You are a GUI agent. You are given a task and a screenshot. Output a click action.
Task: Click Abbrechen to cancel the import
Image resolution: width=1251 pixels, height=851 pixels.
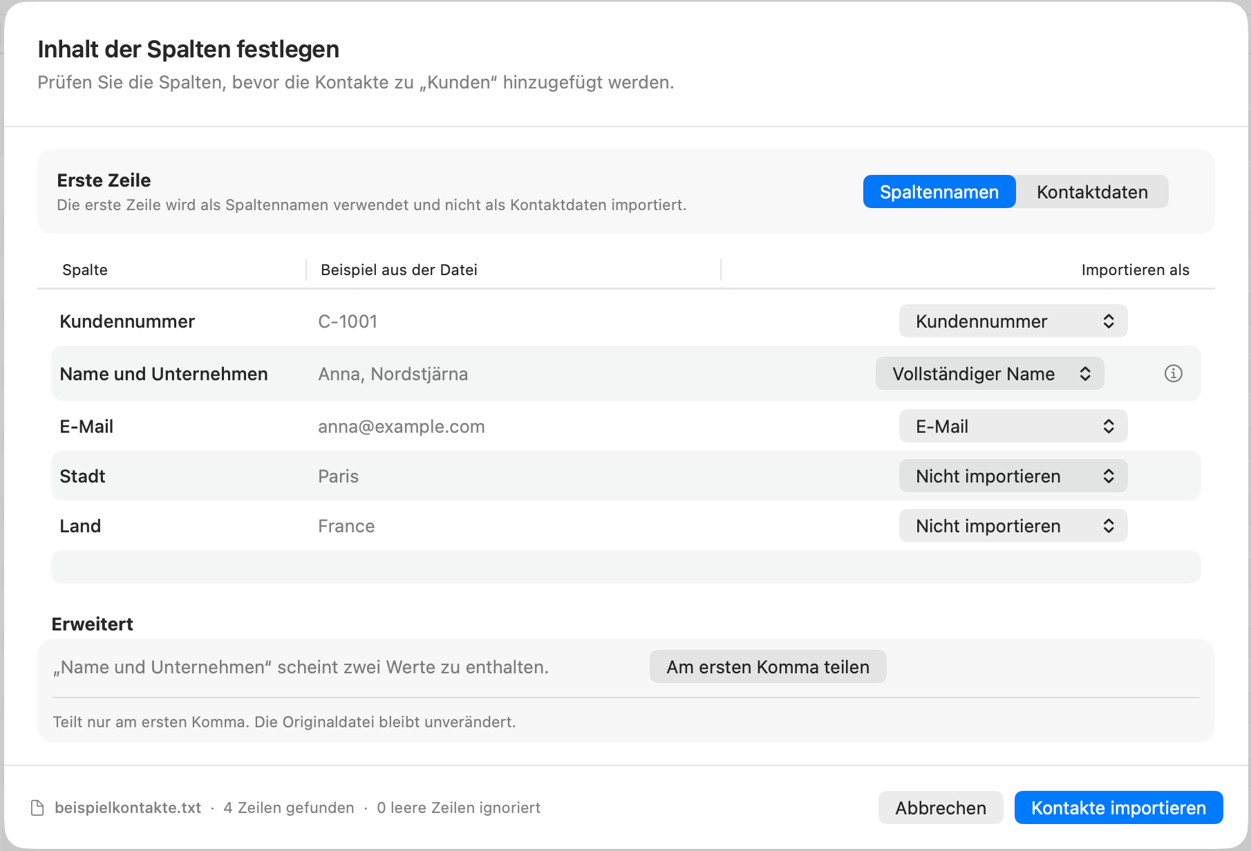941,807
